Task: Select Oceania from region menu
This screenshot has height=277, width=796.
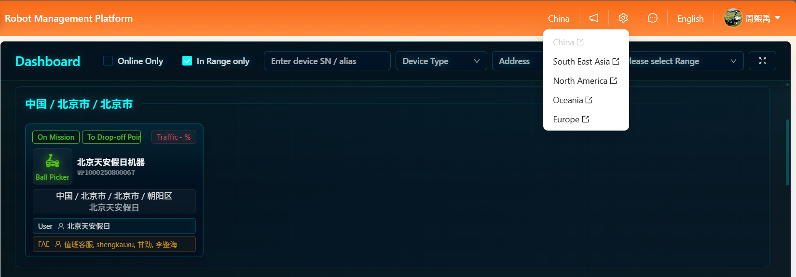Action: coord(586,100)
